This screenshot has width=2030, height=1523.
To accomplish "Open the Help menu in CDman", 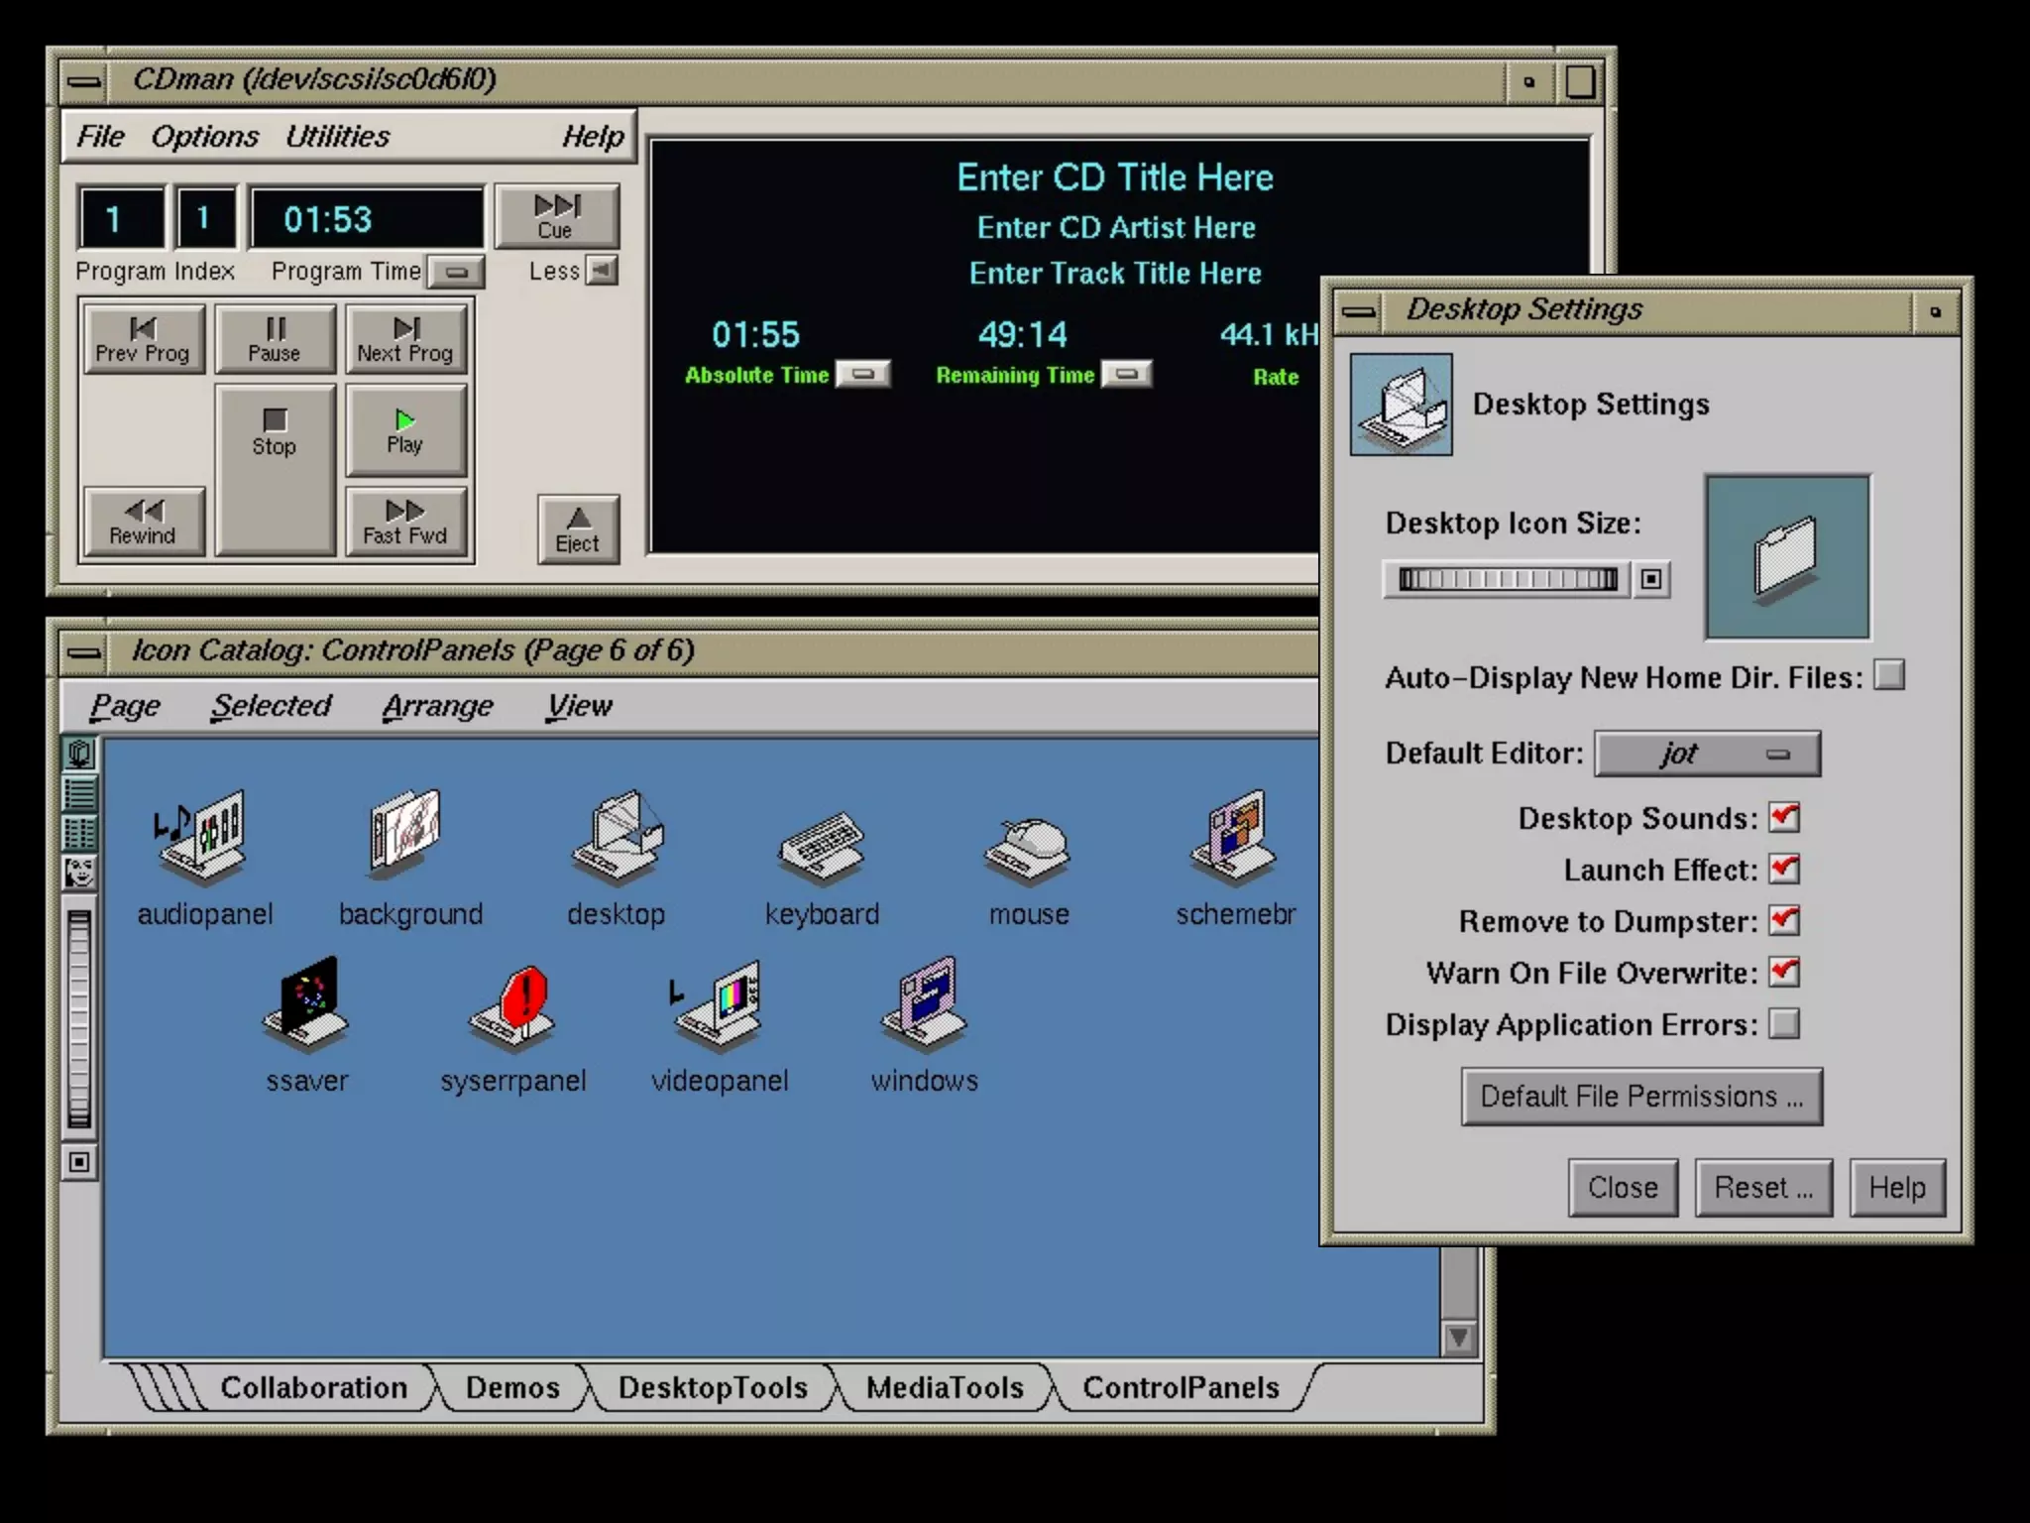I will 593,136.
